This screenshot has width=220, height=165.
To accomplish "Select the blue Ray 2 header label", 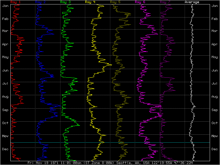I will pos(40,2).
